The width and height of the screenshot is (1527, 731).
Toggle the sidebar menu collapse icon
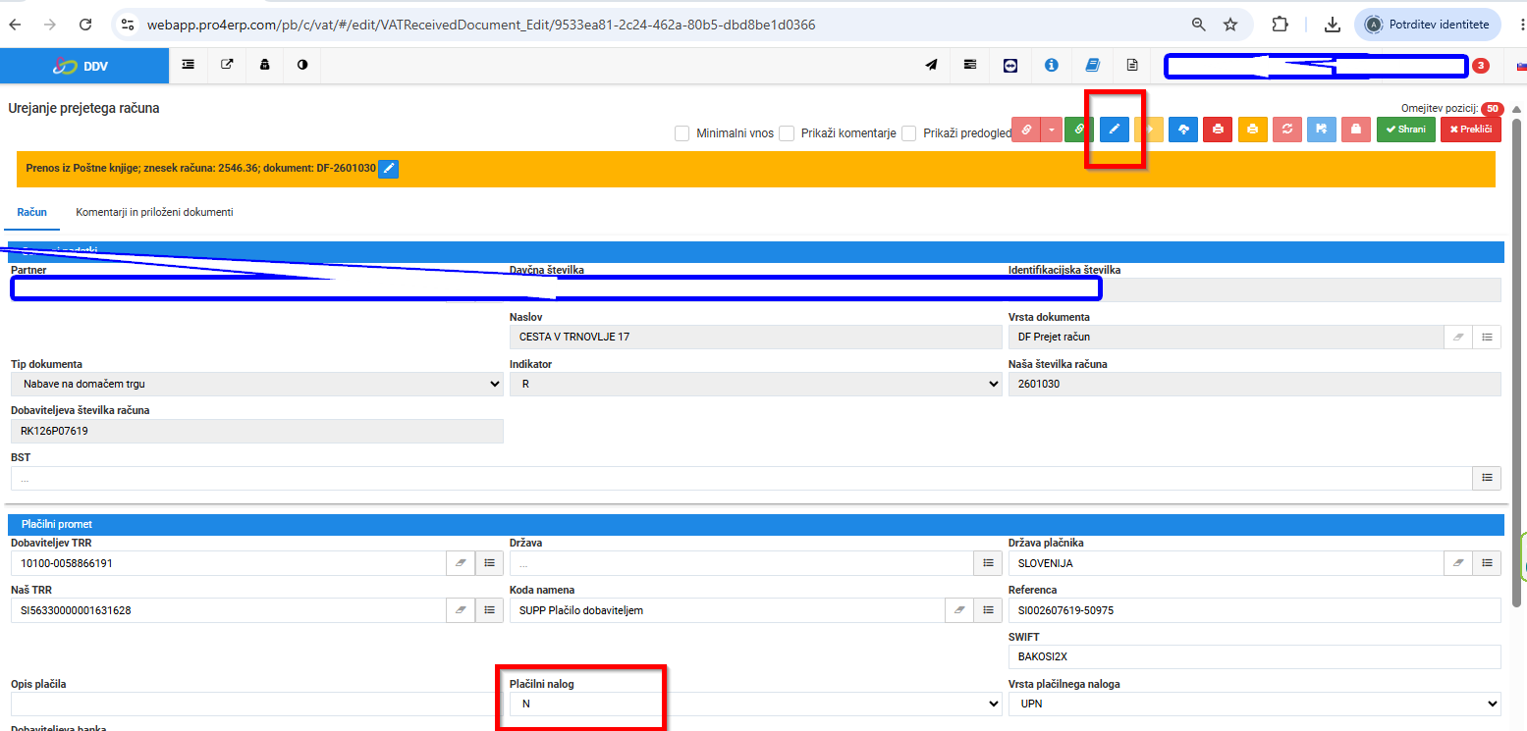pyautogui.click(x=188, y=65)
